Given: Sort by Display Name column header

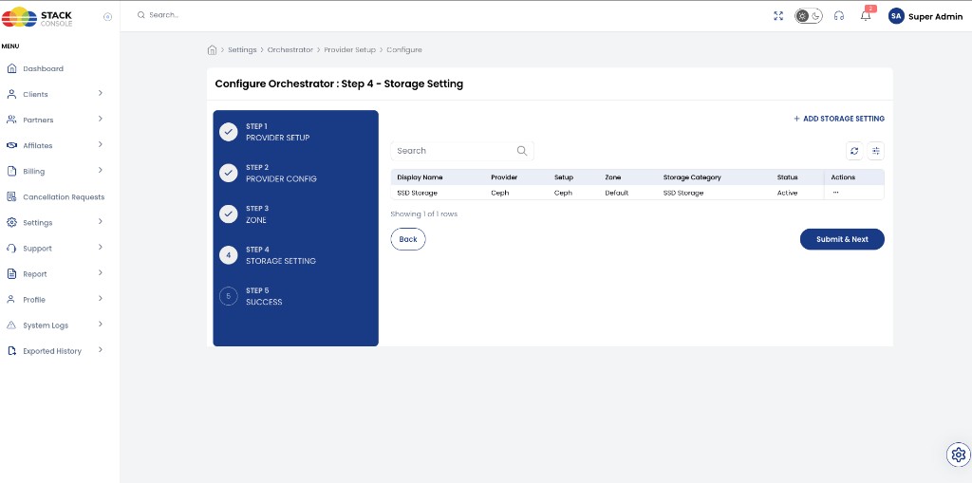Looking at the screenshot, I should 420,177.
